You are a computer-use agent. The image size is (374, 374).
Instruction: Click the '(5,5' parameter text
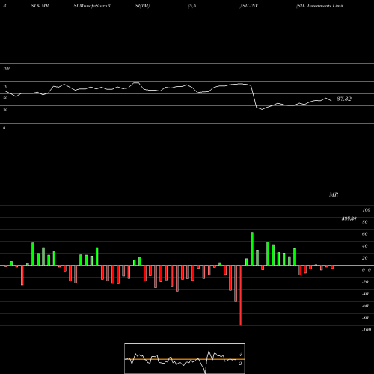click(192, 6)
